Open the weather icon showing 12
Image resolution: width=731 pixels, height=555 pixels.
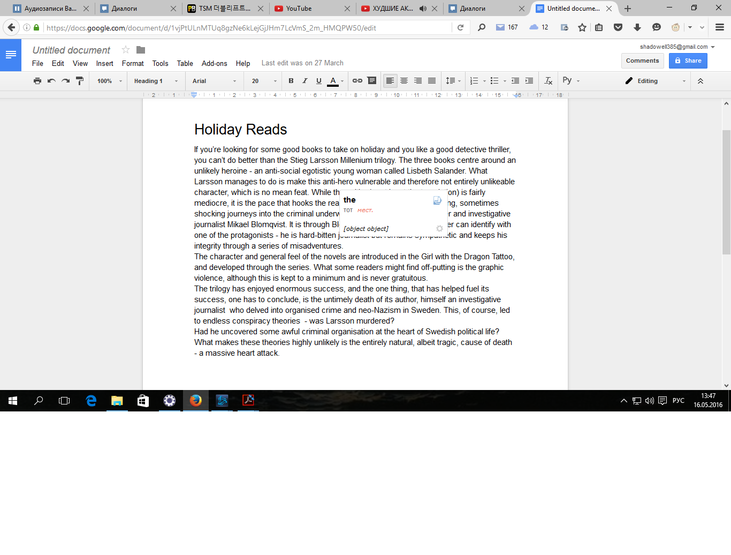pos(538,27)
